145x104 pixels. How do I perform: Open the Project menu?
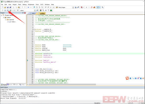tap(14, 4)
